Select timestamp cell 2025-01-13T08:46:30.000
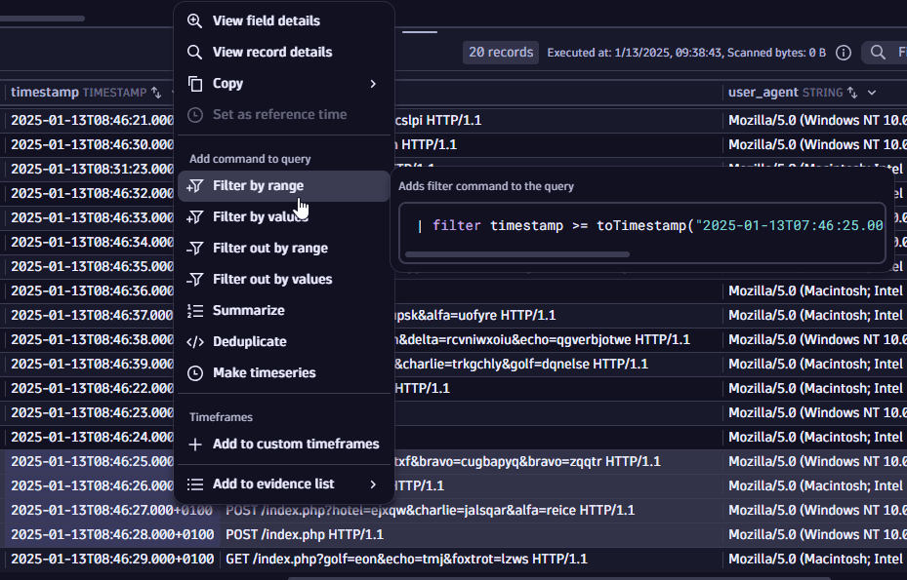 pyautogui.click(x=92, y=145)
